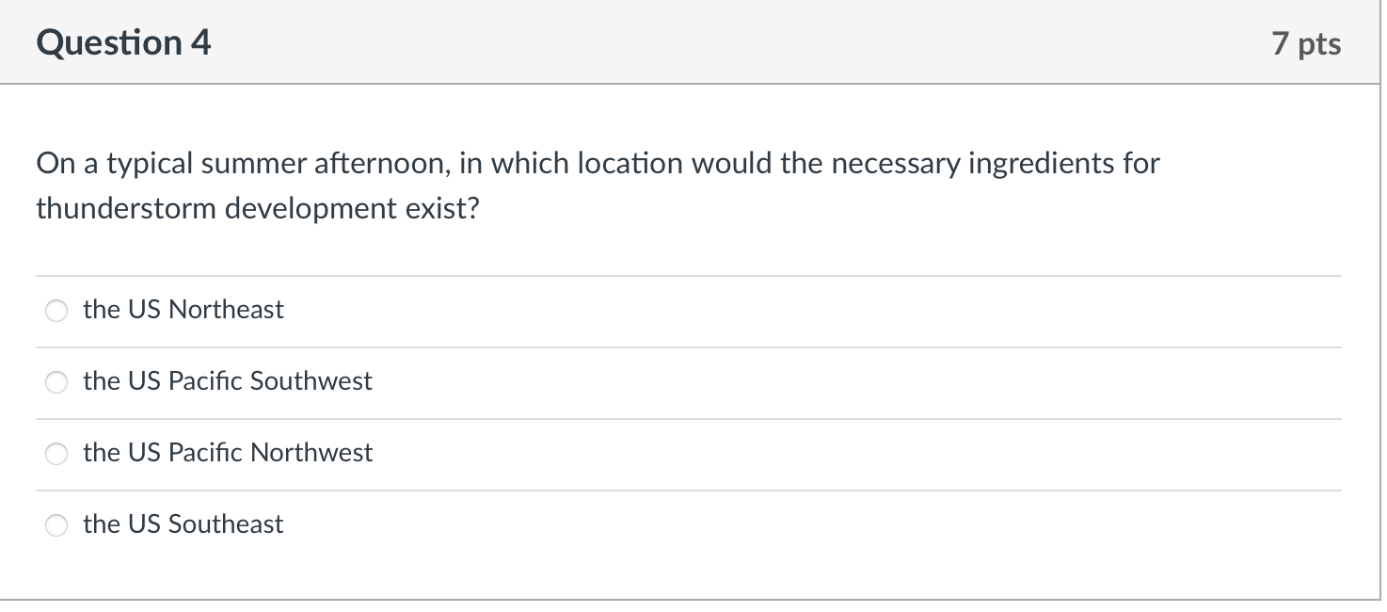The height and width of the screenshot is (612, 1387).
Task: Select the radio button for the US Northeast
Action: coord(56,310)
